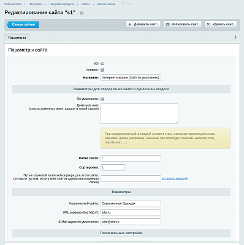Click the Параметры сайта heading
Viewport: 244px width, 245px height.
pos(28,50)
